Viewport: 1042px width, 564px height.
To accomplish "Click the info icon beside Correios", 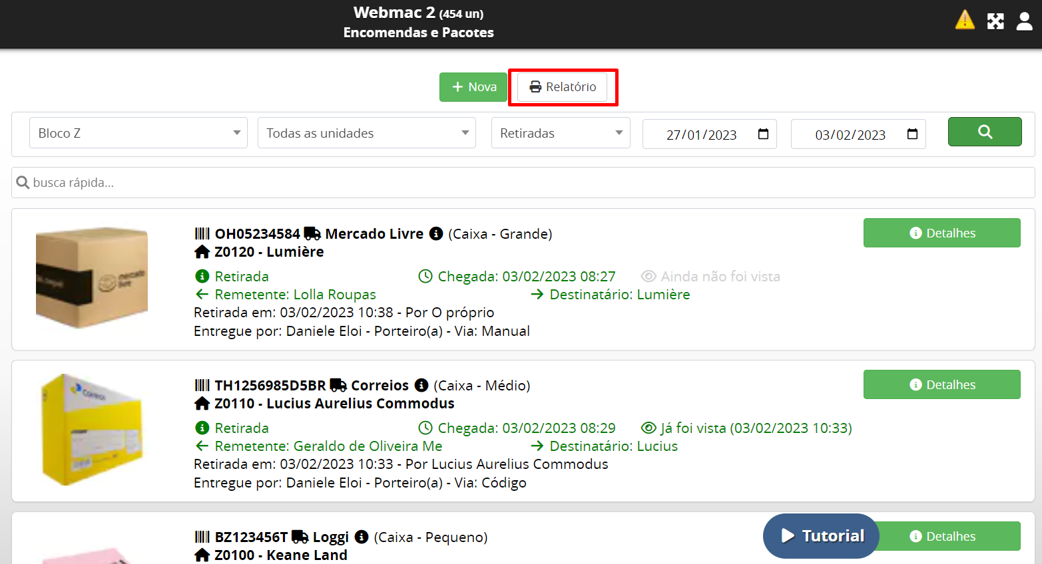I will [x=421, y=385].
